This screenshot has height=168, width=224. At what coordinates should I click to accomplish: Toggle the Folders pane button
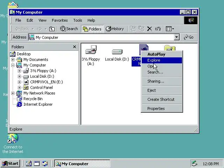pyautogui.click(x=92, y=29)
